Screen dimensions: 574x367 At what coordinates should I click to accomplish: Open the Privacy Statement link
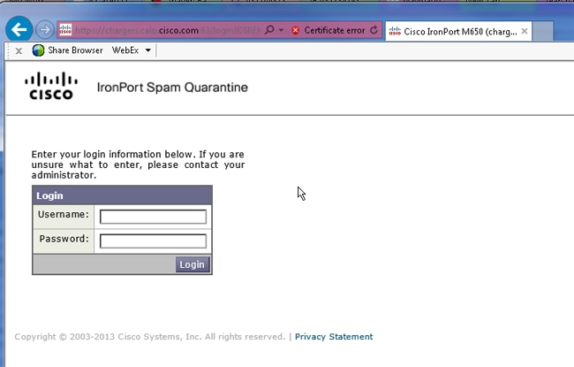(334, 337)
